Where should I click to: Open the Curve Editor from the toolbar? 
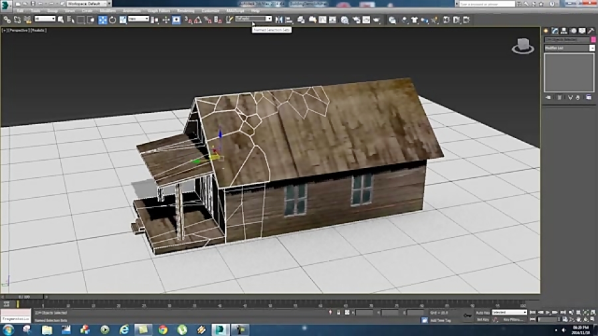[323, 20]
